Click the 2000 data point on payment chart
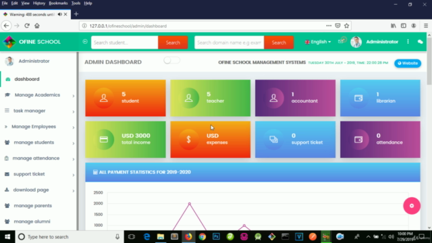 (x=190, y=204)
